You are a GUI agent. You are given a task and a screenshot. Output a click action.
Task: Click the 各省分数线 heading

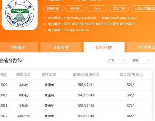[11, 60]
